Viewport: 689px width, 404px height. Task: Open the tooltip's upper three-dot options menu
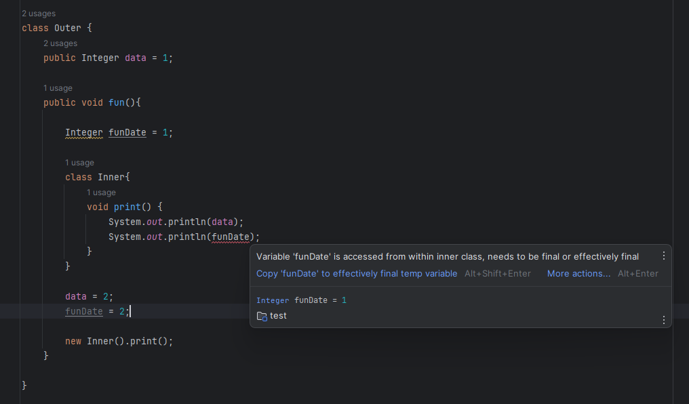(663, 256)
